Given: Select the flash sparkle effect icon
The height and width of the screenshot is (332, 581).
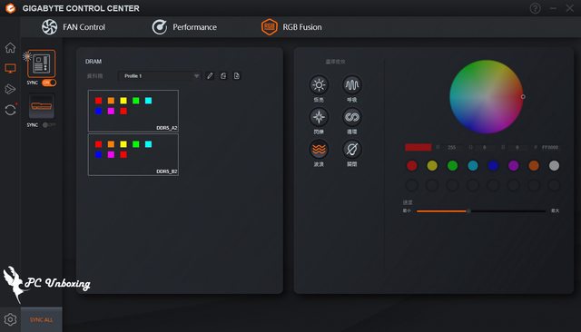Looking at the screenshot, I should (319, 117).
